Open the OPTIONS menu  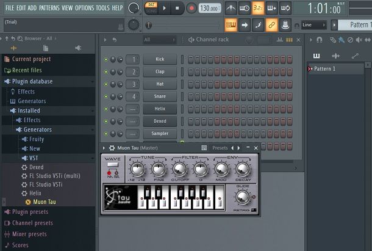pyautogui.click(x=84, y=8)
